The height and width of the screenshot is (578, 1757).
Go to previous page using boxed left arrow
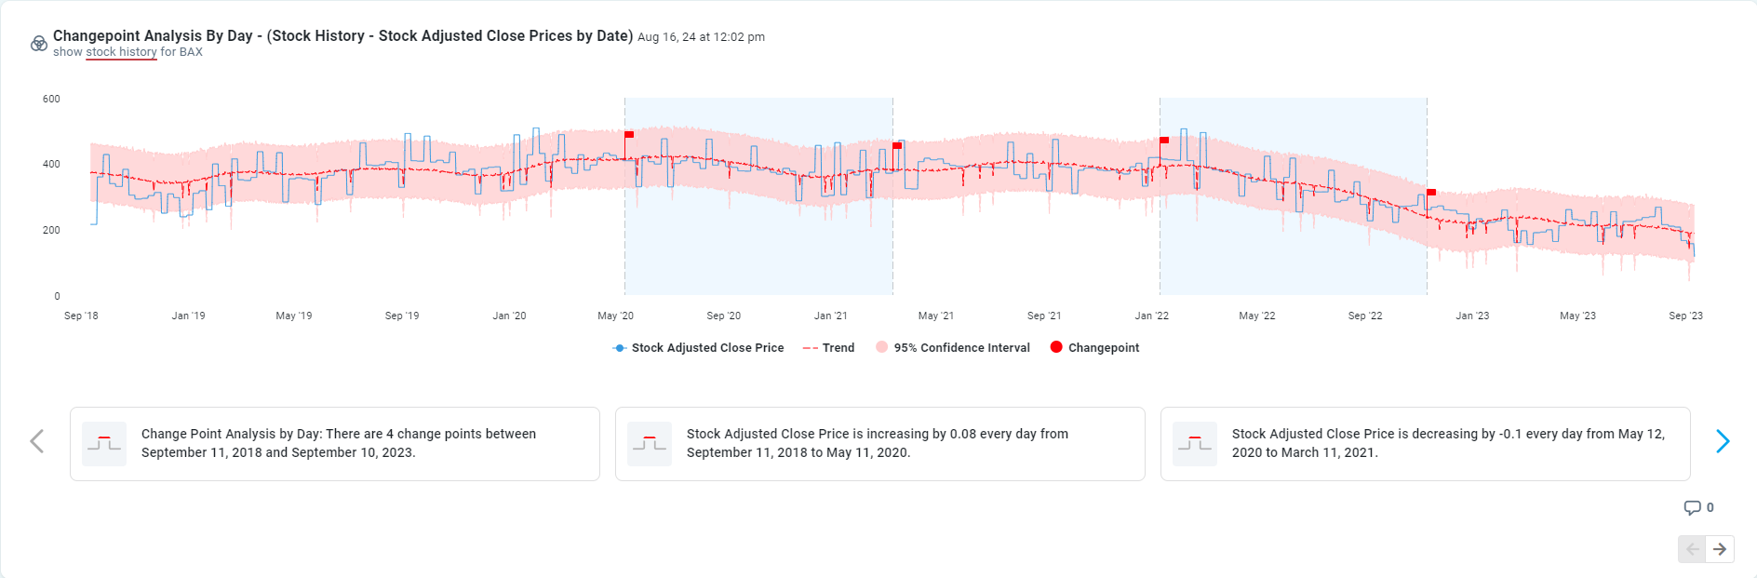(1692, 549)
